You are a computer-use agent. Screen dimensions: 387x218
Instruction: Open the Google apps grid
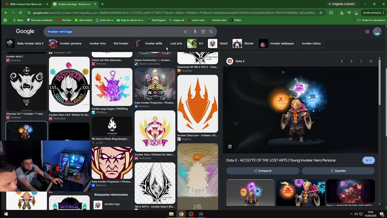coord(367,31)
